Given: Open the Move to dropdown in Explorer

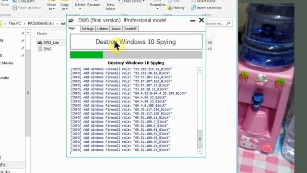Looking at the screenshot, I should 51,6.
